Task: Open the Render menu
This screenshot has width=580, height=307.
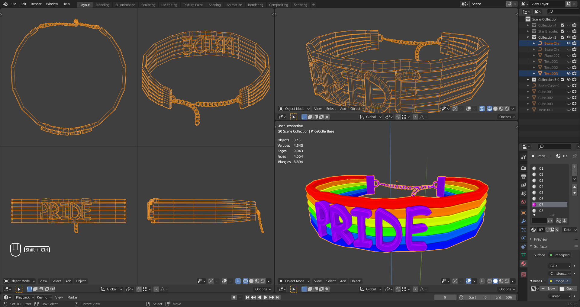Action: tap(36, 4)
